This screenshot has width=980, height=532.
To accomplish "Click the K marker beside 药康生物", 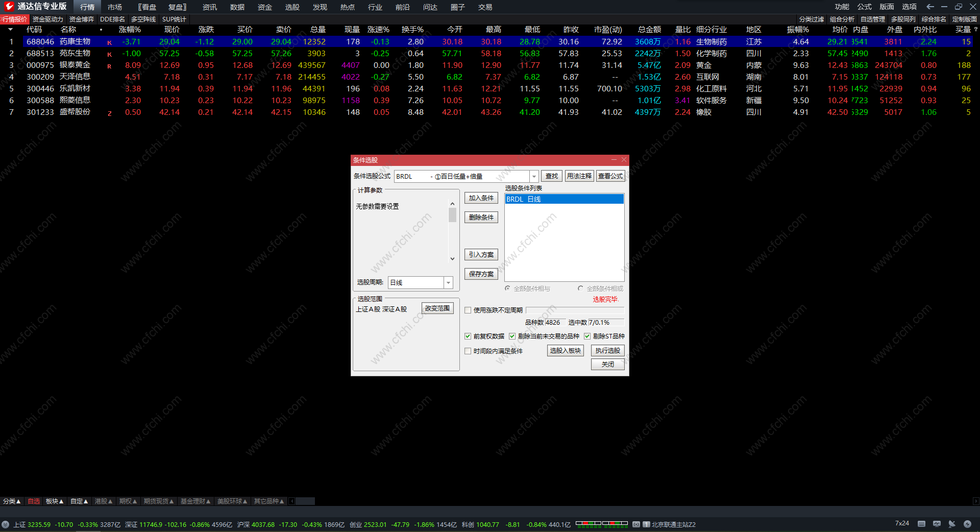I will [x=109, y=42].
